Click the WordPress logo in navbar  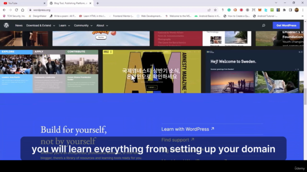click(6, 25)
